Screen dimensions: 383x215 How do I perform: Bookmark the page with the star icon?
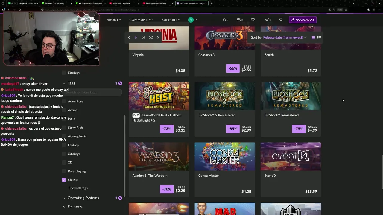[x=346, y=10]
